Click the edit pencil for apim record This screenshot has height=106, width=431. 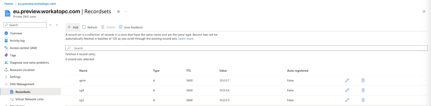[x=347, y=80]
